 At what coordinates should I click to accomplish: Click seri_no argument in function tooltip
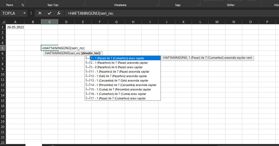75,53
